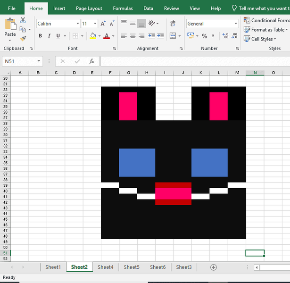The image size is (290, 283).
Task: Open the fill color dropdown arrow
Action: coord(99,36)
